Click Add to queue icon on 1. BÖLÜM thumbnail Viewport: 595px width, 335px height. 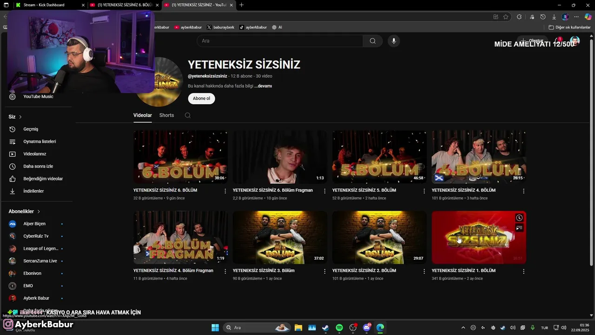(519, 228)
